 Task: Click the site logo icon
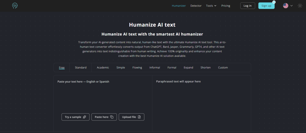15,6
